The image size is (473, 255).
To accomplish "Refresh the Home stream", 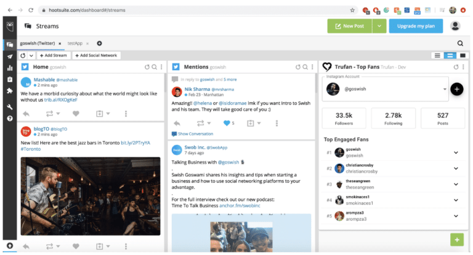I will tap(147, 67).
